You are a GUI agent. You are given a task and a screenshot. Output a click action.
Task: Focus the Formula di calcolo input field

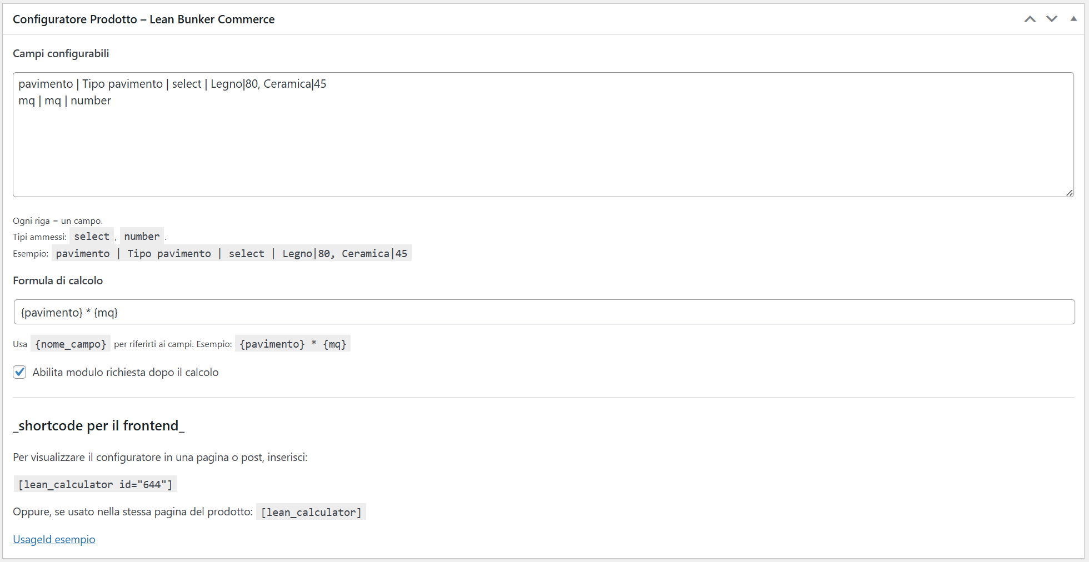[543, 312]
